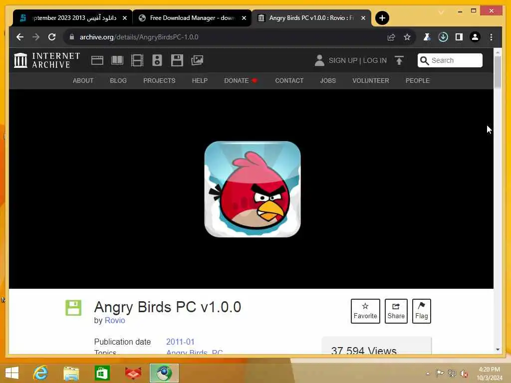Image resolution: width=511 pixels, height=383 pixels.
Task: Open Windows Store from taskbar
Action: (x=102, y=373)
